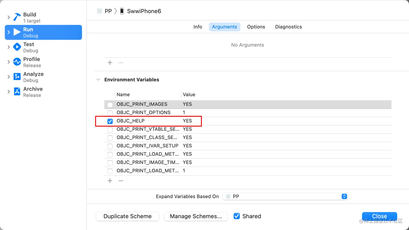The height and width of the screenshot is (230, 409).
Task: Enable OBJC_PRINT_IMAGES checkbox
Action: coord(110,104)
